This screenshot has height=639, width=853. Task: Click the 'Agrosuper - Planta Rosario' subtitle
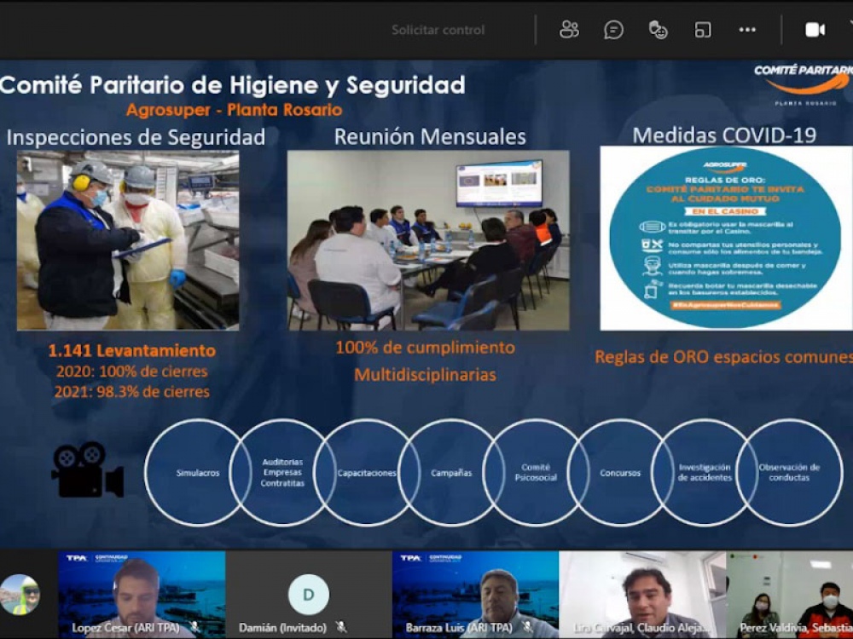coord(234,110)
